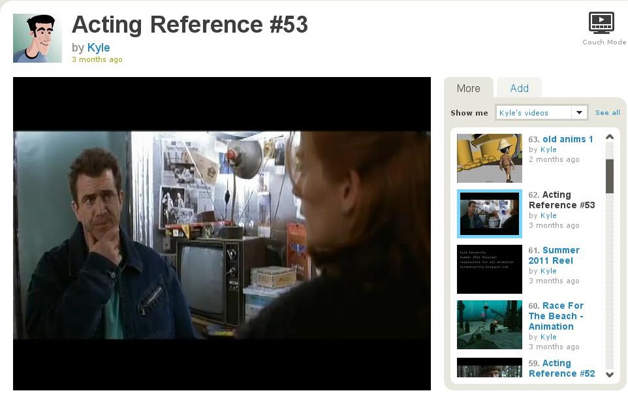The width and height of the screenshot is (628, 393).
Task: Click the main video player frame
Action: pyautogui.click(x=222, y=234)
